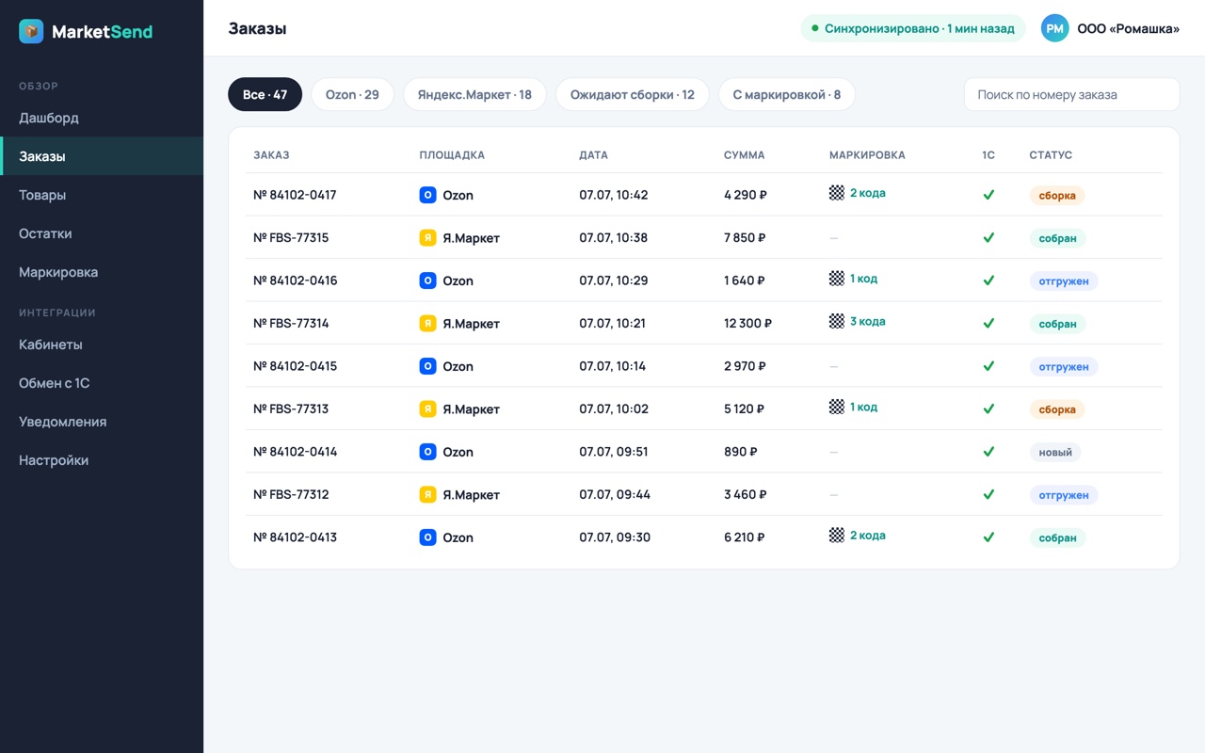This screenshot has height=753, width=1205.
Task: Click Ozon icon in order 84102-0415 row
Action: 427,366
